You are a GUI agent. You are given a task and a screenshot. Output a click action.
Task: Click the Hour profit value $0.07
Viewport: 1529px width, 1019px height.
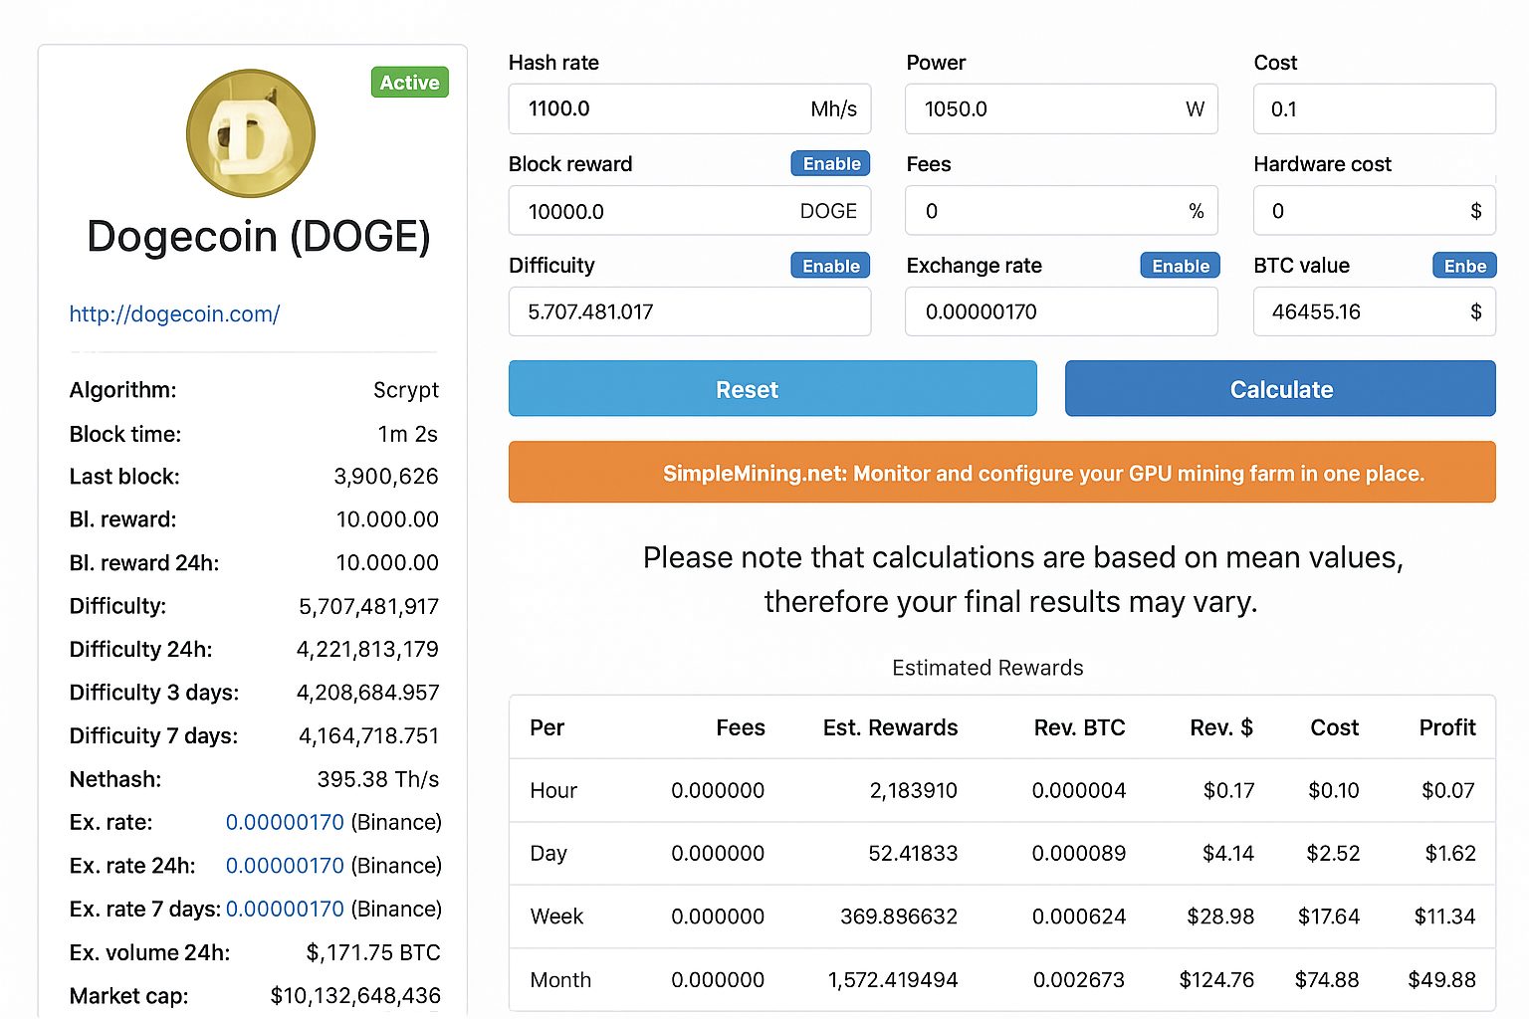(1448, 790)
